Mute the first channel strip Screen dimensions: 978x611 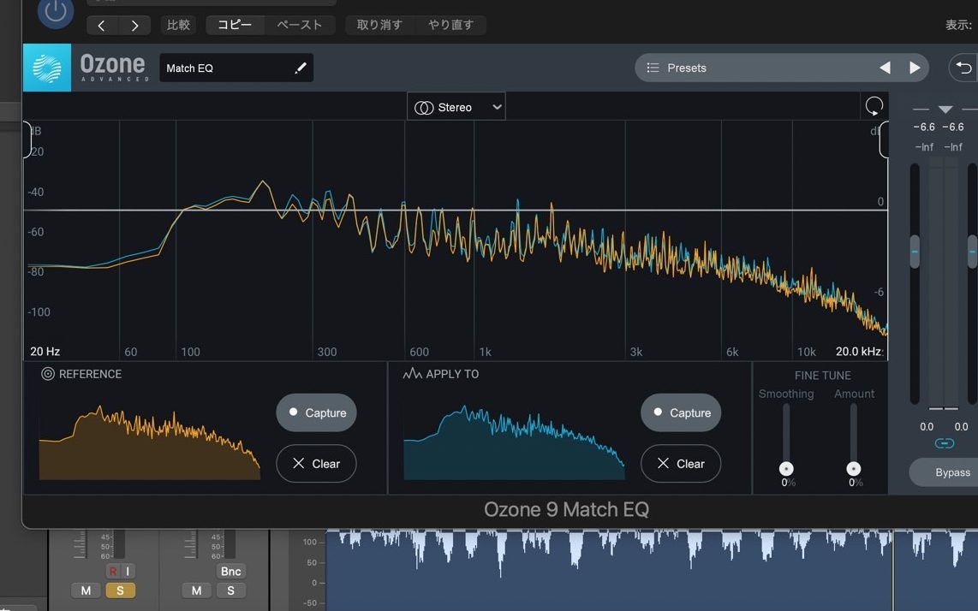86,590
